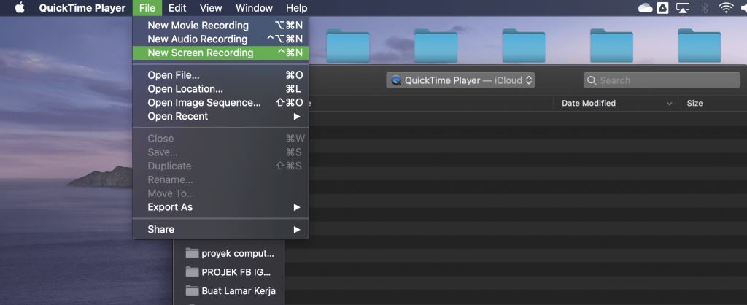Focus the Search field in the dialog
Image resolution: width=747 pixels, height=305 pixels.
(x=662, y=80)
